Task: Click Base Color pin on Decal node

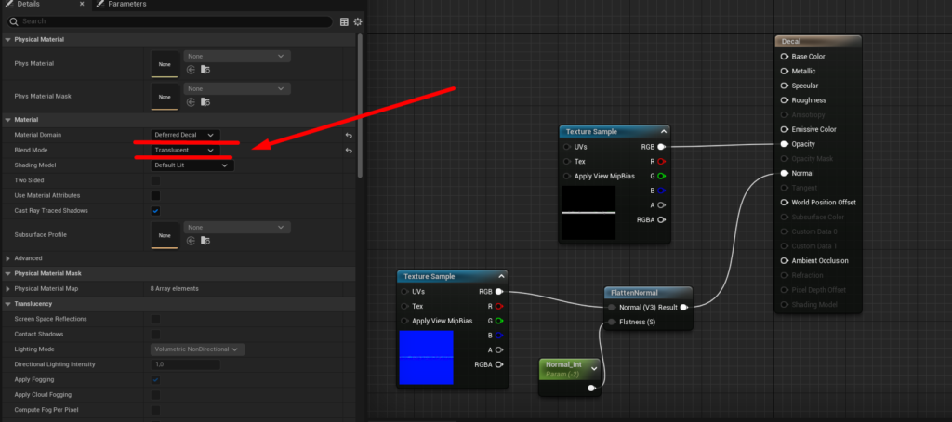Action: pos(785,57)
